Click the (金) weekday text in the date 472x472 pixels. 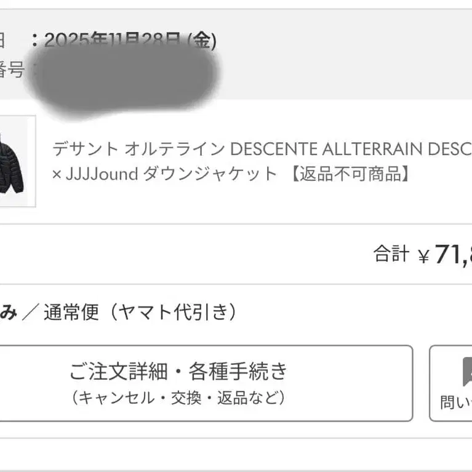pyautogui.click(x=202, y=41)
